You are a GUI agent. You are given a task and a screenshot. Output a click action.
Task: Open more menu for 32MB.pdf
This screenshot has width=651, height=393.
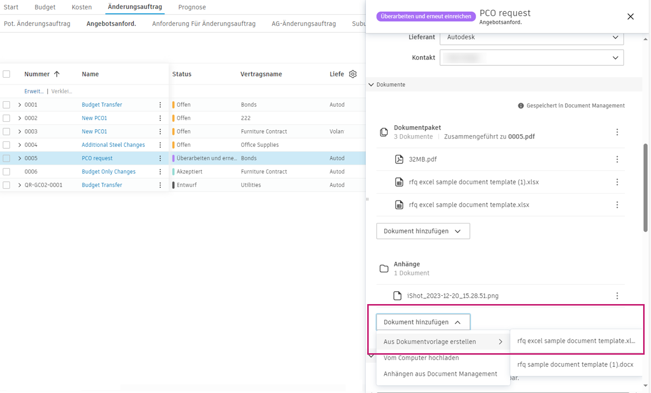(617, 159)
